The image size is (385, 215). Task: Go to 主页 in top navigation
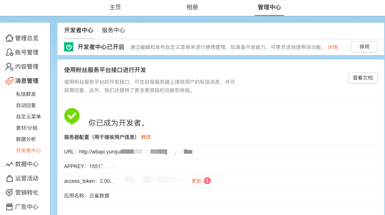115,8
